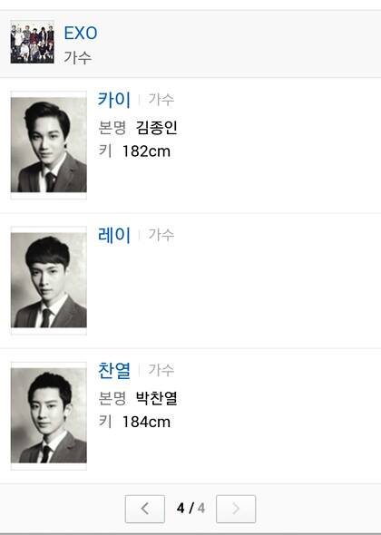Click the portrait thumbnail beside 찬열
Viewport: 381px width, 535px height.
[x=49, y=415]
